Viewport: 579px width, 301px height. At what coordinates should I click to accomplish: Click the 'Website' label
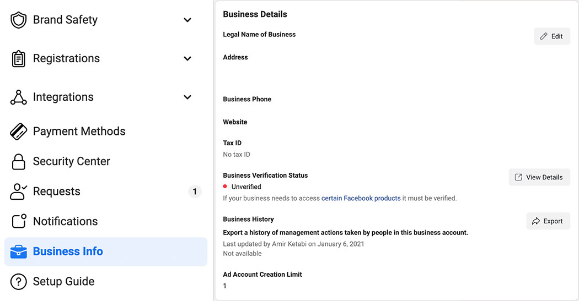pos(235,122)
